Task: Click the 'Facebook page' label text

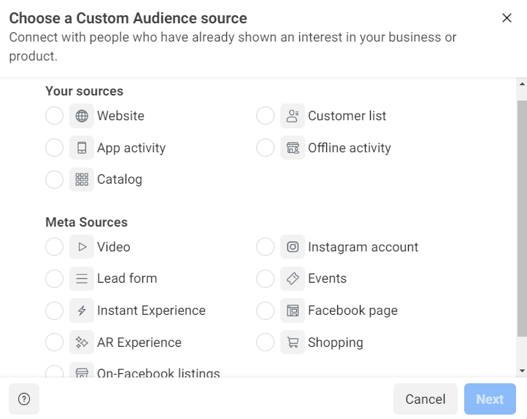Action: click(x=353, y=310)
